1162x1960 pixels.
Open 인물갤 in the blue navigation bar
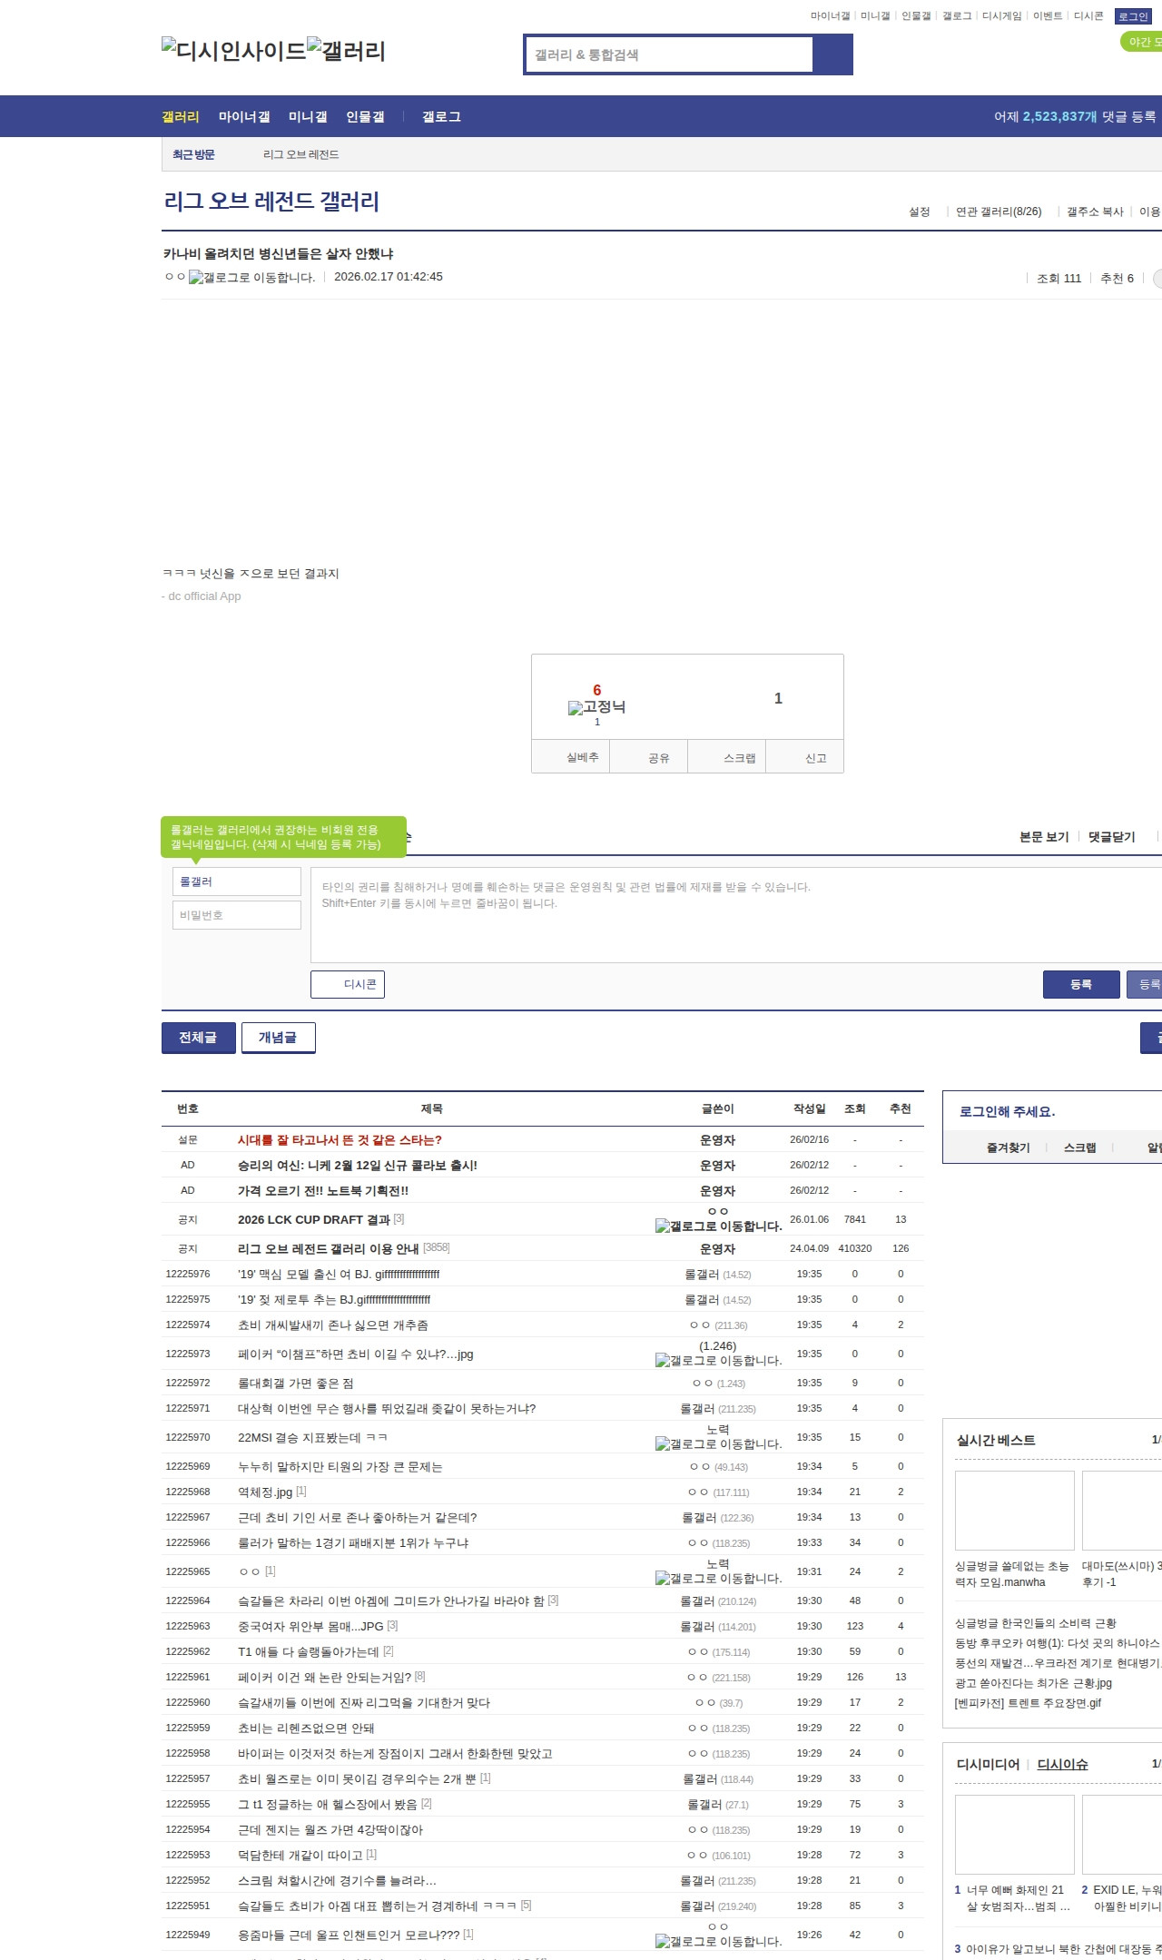point(365,117)
